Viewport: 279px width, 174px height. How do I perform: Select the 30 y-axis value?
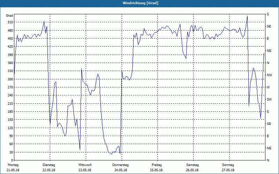click(x=11, y=152)
